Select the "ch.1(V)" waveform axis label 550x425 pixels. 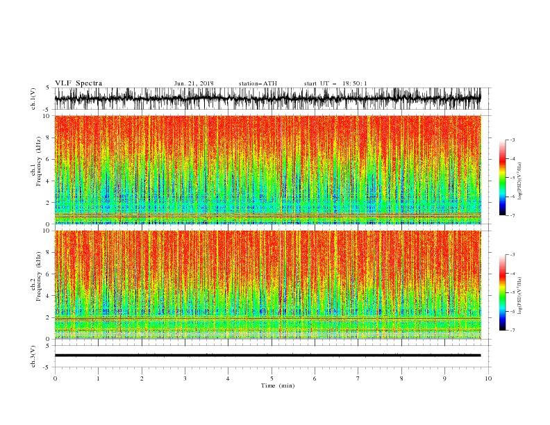coord(33,99)
